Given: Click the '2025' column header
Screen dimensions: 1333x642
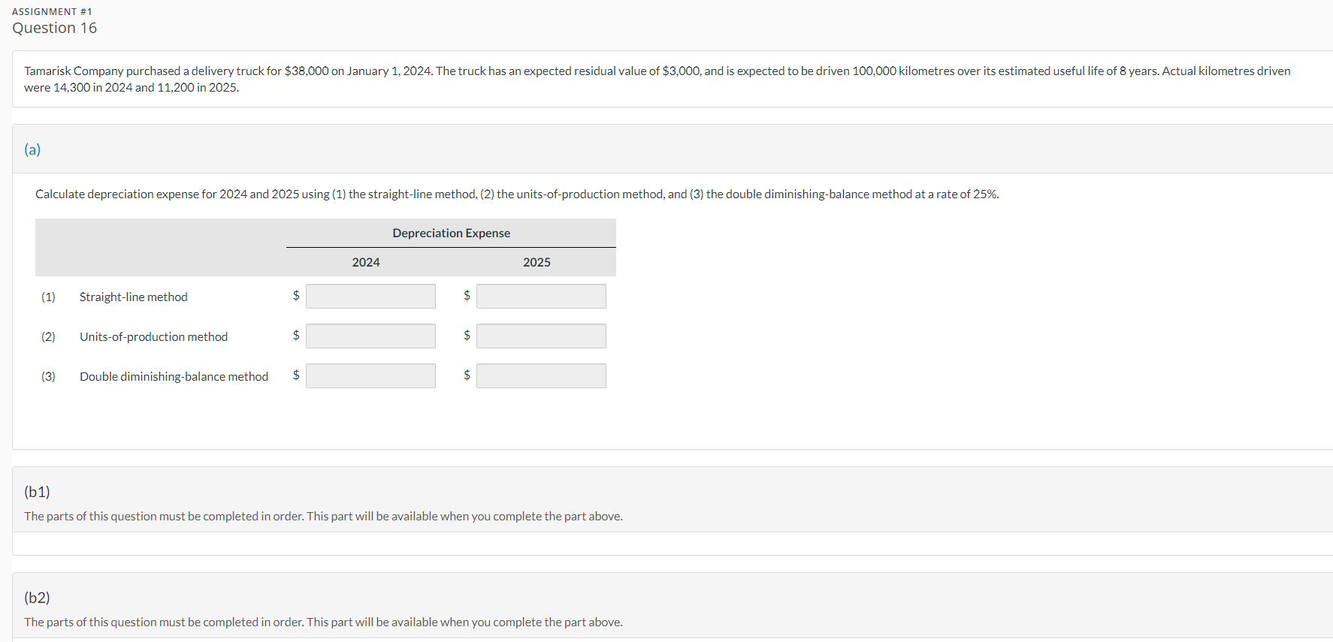Looking at the screenshot, I should tap(537, 262).
